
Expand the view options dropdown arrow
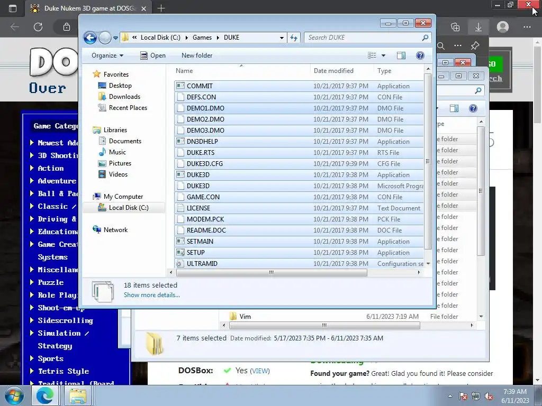coord(383,56)
